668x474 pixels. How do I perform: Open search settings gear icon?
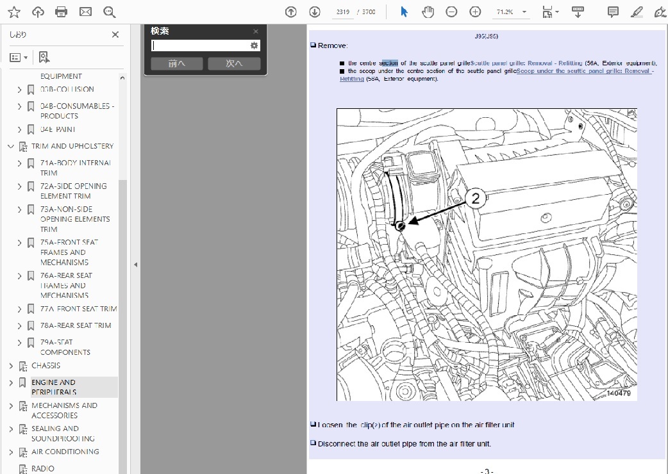coord(255,45)
